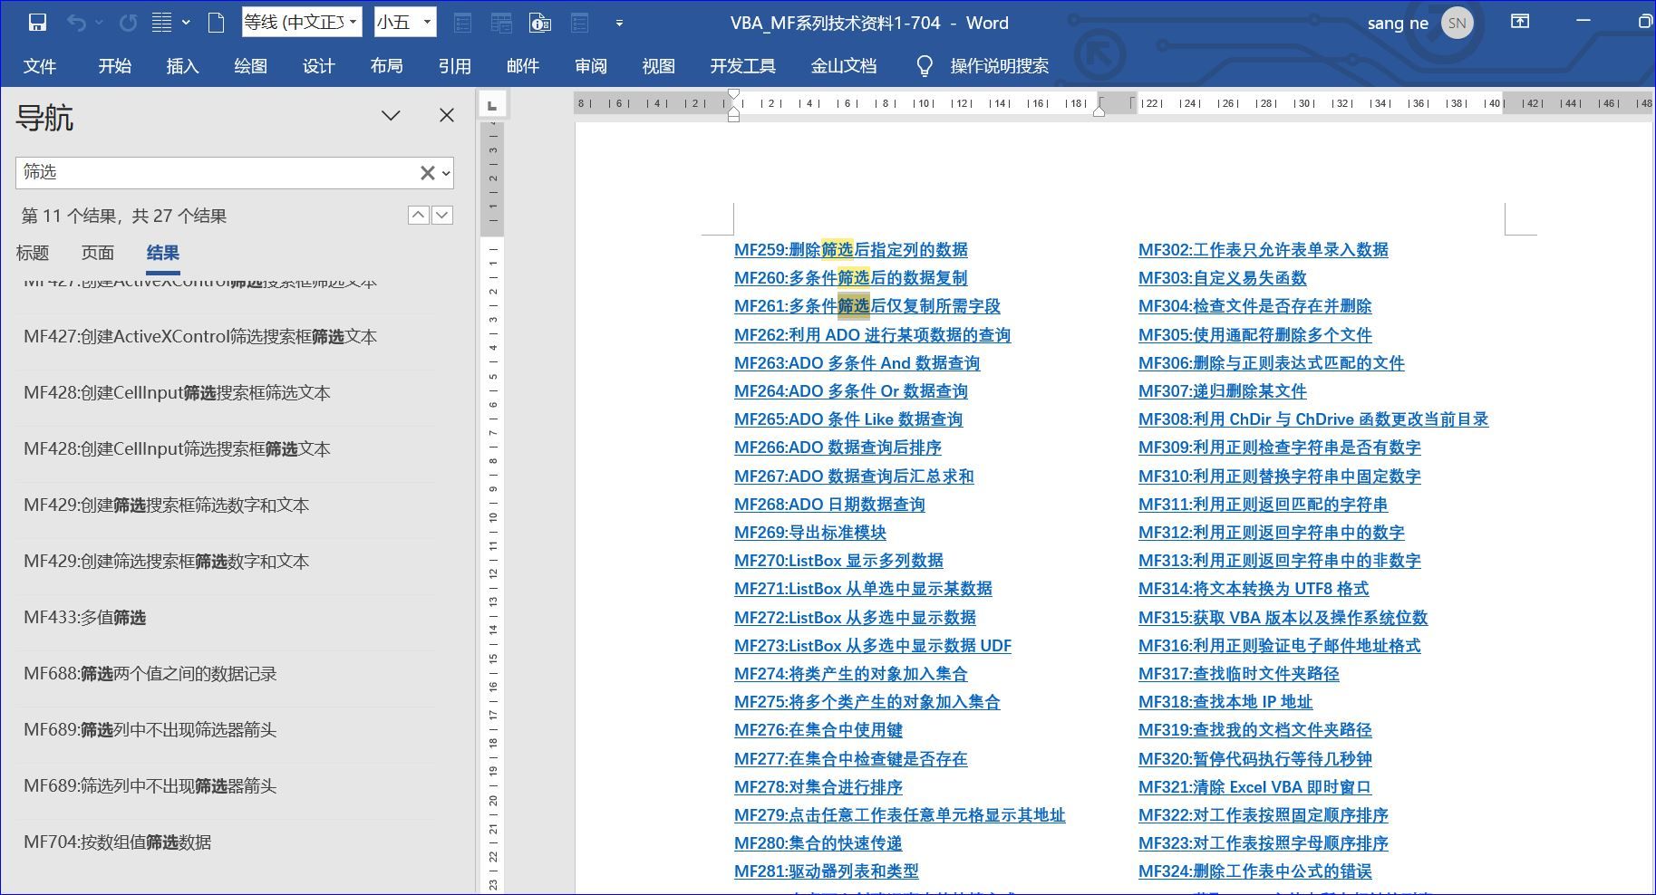1656x895 pixels.
Task: Select result MF688:筛选两个值之间的数据记录
Action: (225, 674)
